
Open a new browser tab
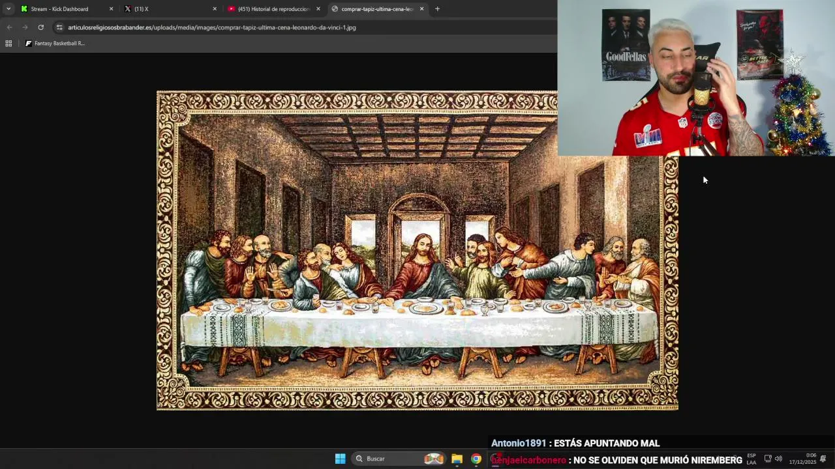(x=437, y=9)
